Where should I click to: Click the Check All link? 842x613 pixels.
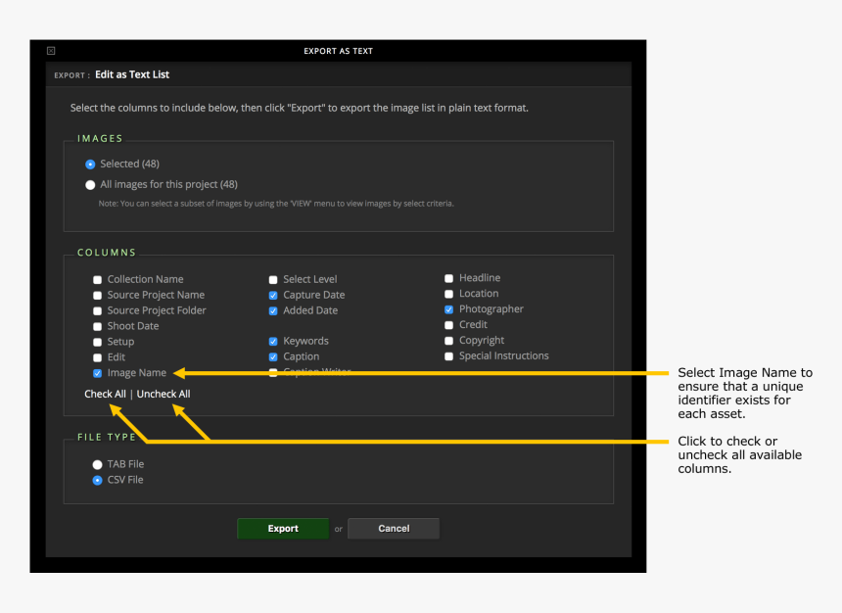(106, 394)
